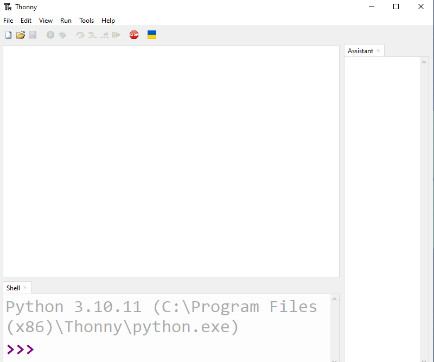Viewport: 434px width, 362px height.
Task: Click the Step out debugger icon
Action: 104,35
